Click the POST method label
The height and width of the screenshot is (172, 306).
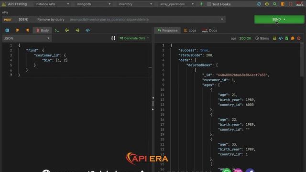coord(8,20)
